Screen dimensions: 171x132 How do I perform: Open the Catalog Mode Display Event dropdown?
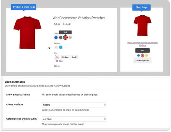74,119
